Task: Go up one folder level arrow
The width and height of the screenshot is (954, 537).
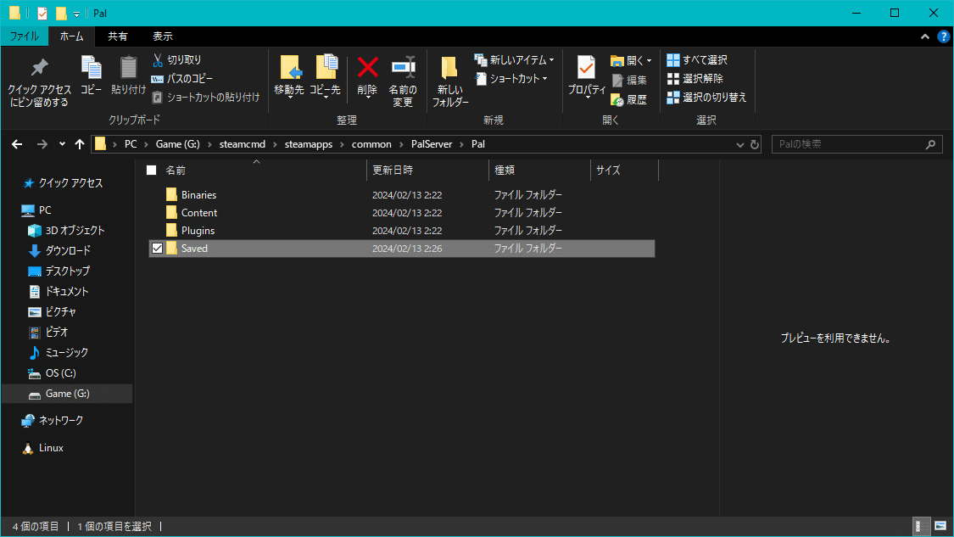Action: [x=80, y=144]
